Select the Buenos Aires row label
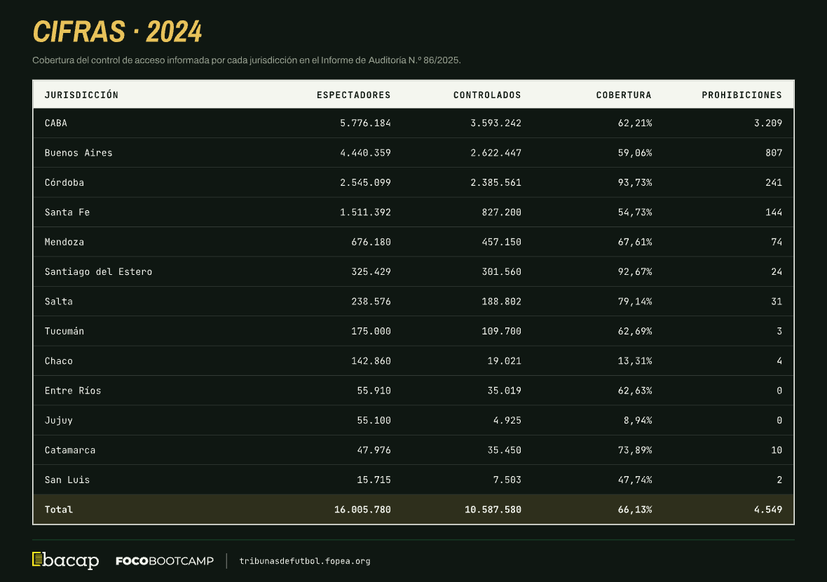The height and width of the screenshot is (582, 827). pyautogui.click(x=78, y=153)
